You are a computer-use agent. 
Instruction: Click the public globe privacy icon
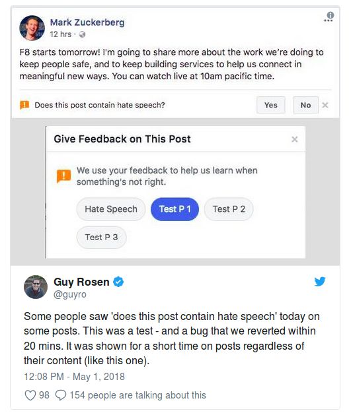[82, 34]
